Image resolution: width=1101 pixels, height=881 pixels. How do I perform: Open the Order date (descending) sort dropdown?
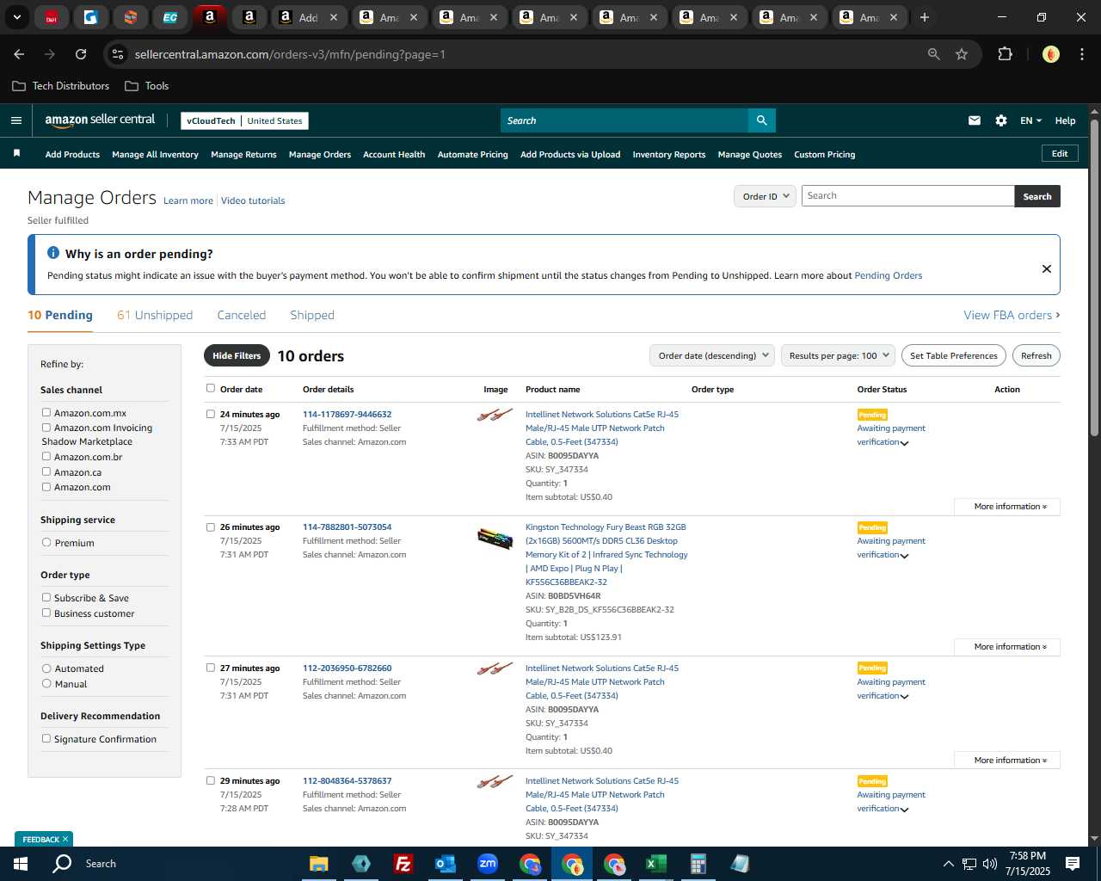pos(712,355)
